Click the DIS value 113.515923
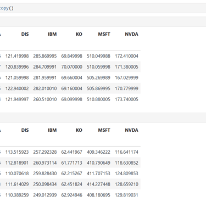 17,152
